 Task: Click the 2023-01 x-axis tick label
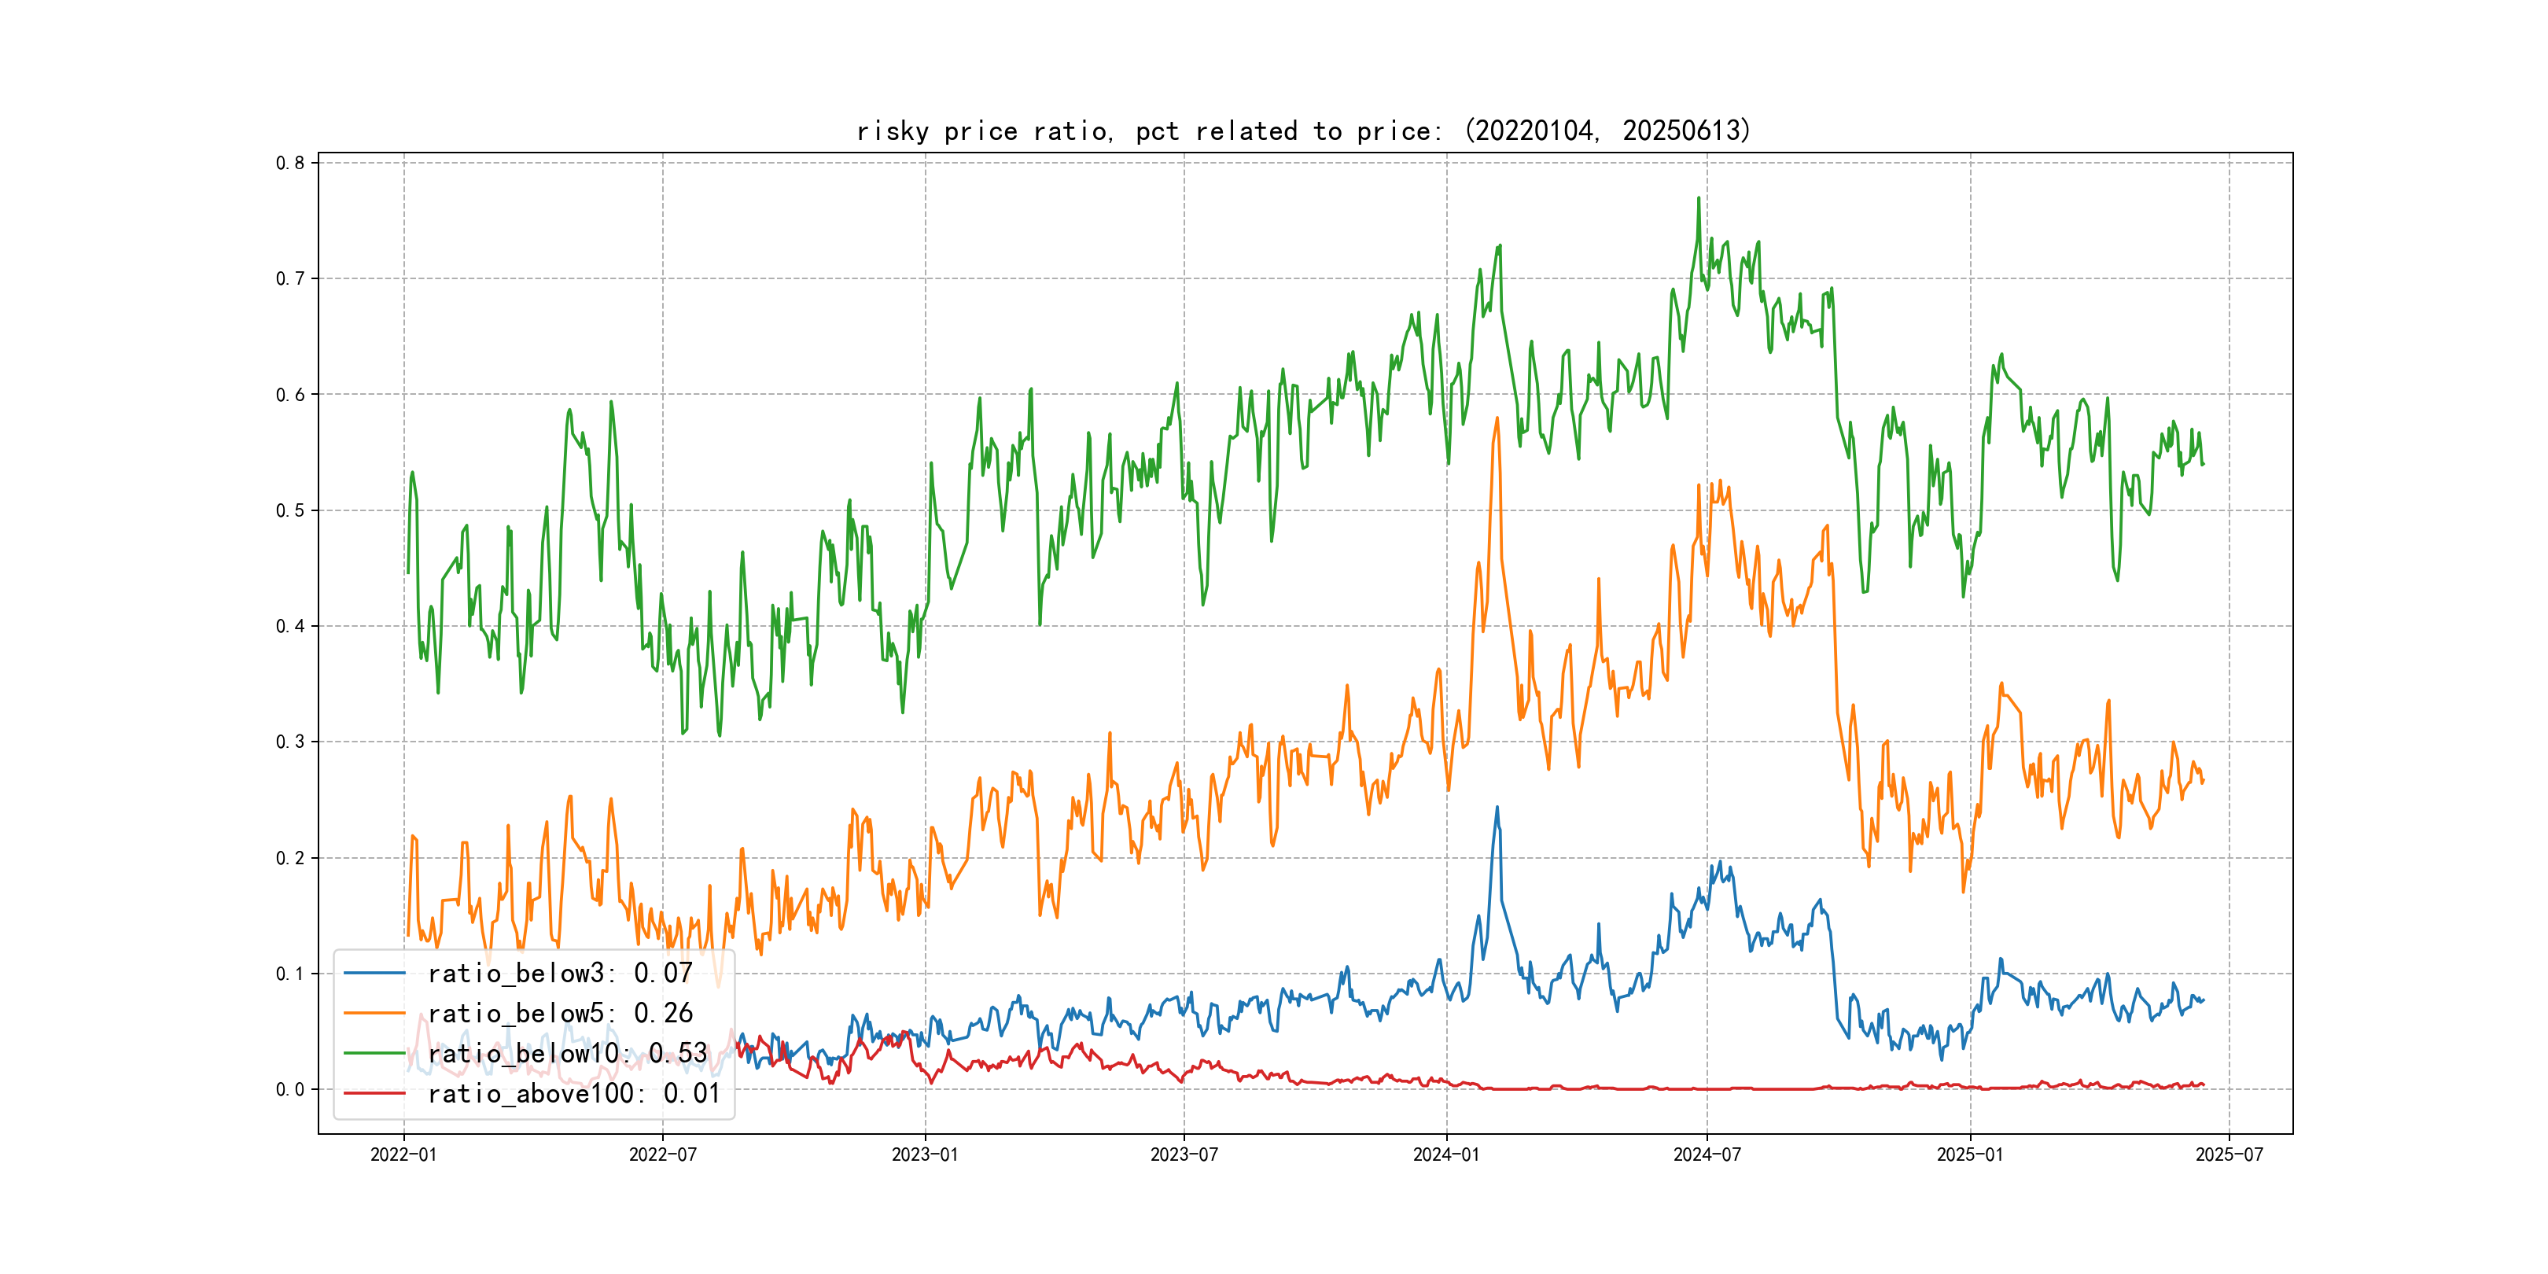[925, 1154]
